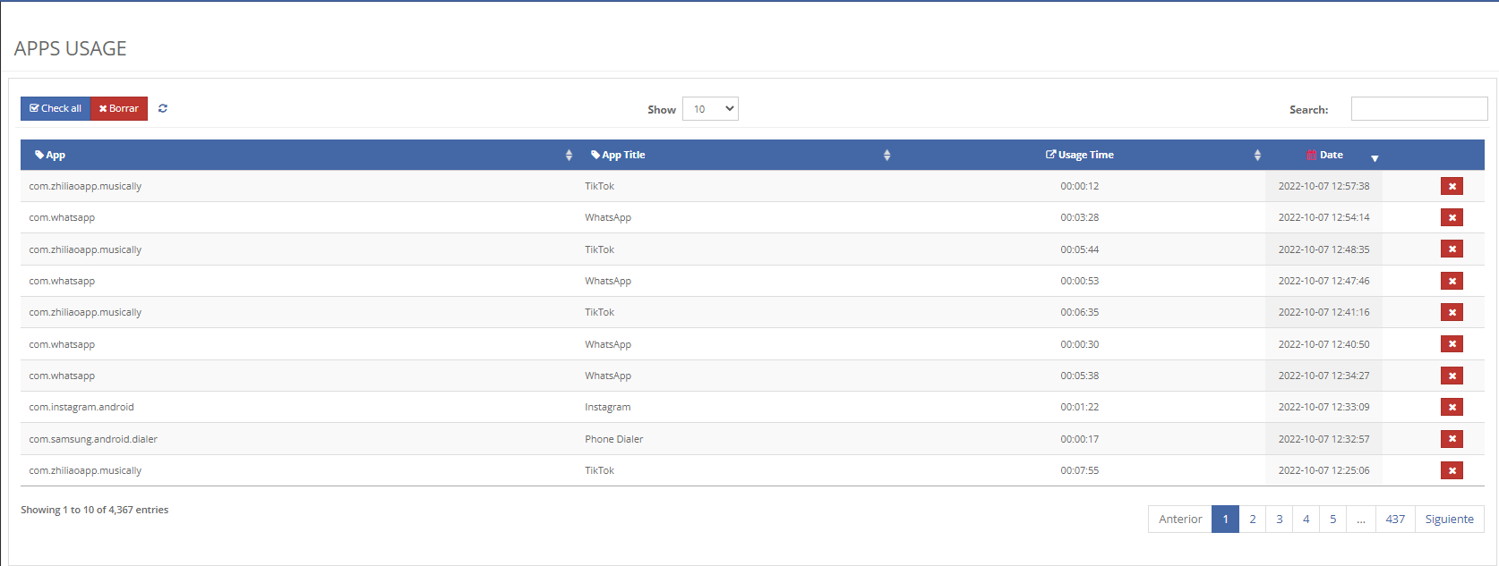Jump to last page 437

[1395, 519]
